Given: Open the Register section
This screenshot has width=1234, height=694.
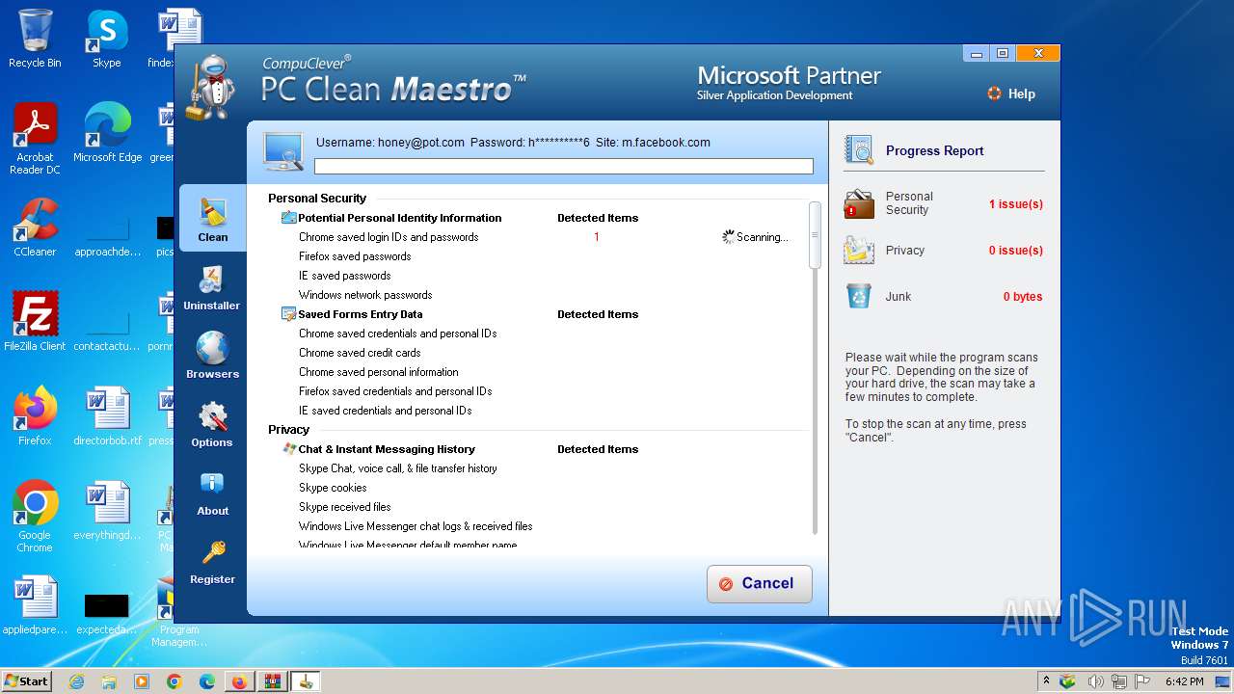Looking at the screenshot, I should (x=212, y=562).
